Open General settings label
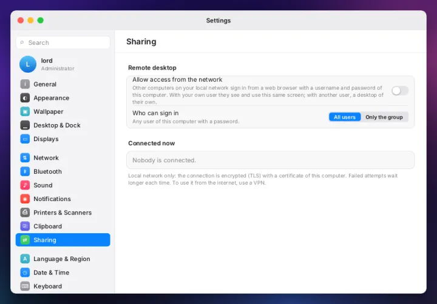 45,84
